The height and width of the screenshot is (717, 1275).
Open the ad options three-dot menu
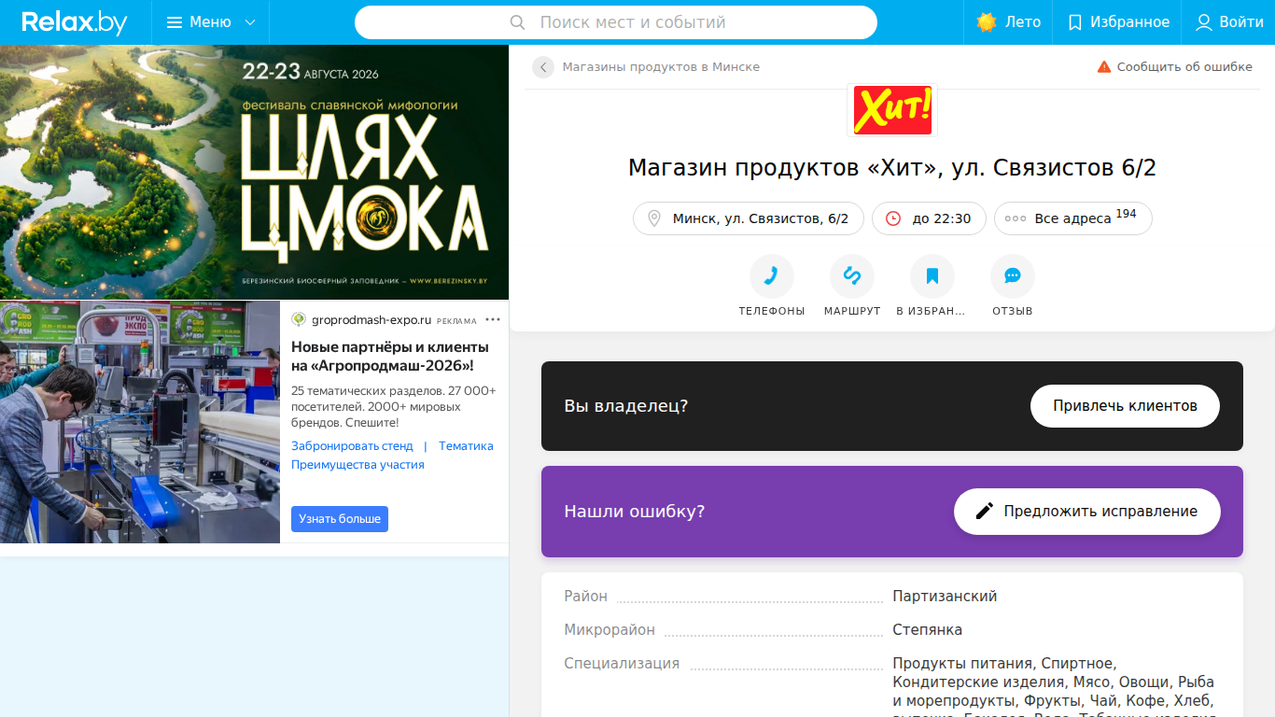coord(493,320)
